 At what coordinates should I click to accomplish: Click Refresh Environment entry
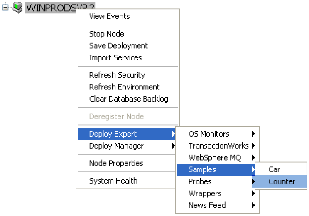[128, 87]
